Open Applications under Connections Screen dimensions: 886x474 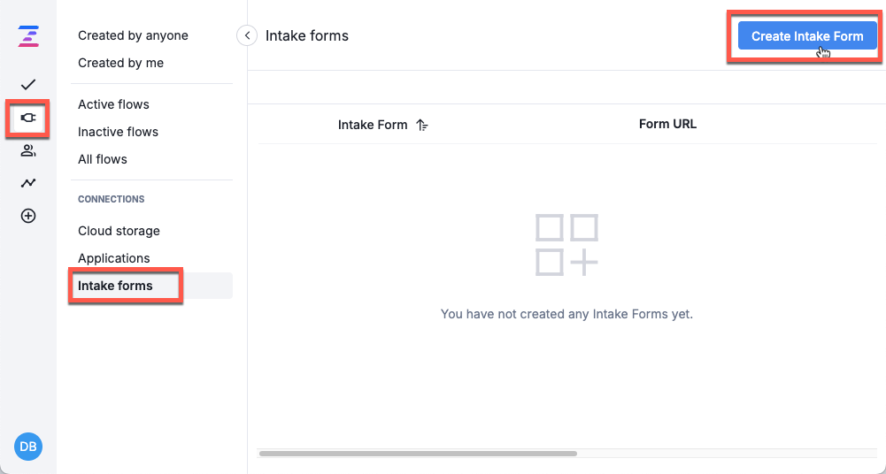[x=113, y=258]
